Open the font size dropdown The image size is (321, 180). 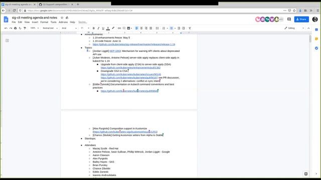(x=85, y=28)
